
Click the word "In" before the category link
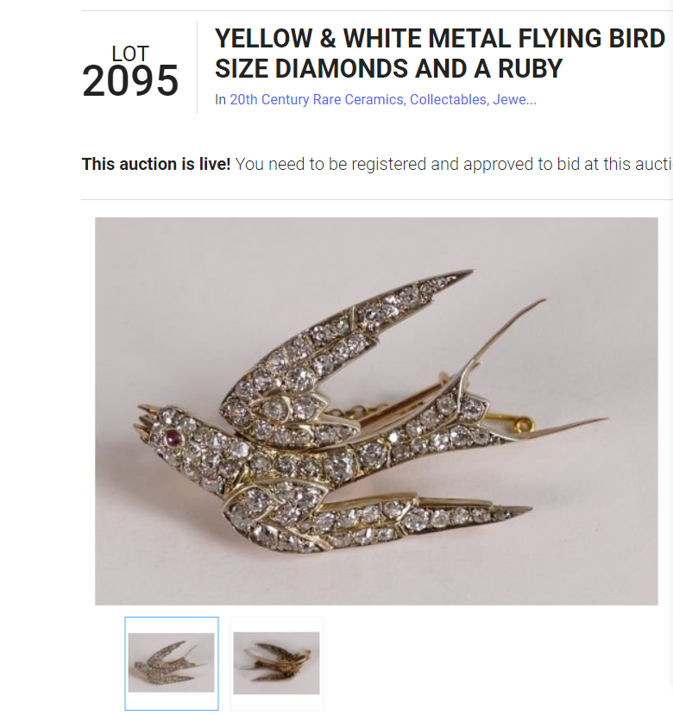[x=220, y=100]
